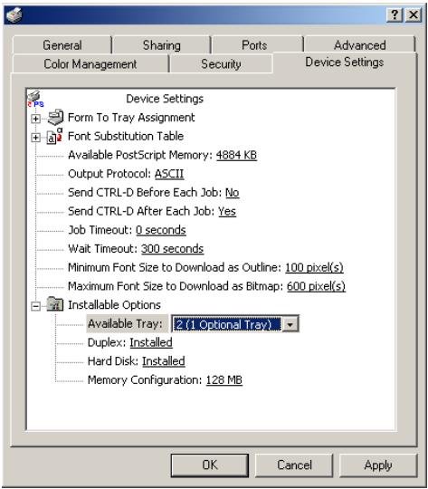Image resolution: width=428 pixels, height=489 pixels.
Task: Select the 'Memory Configuration:' label
Action: pos(146,379)
